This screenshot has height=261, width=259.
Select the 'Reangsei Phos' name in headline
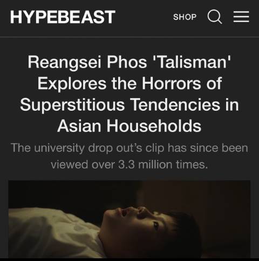87,62
